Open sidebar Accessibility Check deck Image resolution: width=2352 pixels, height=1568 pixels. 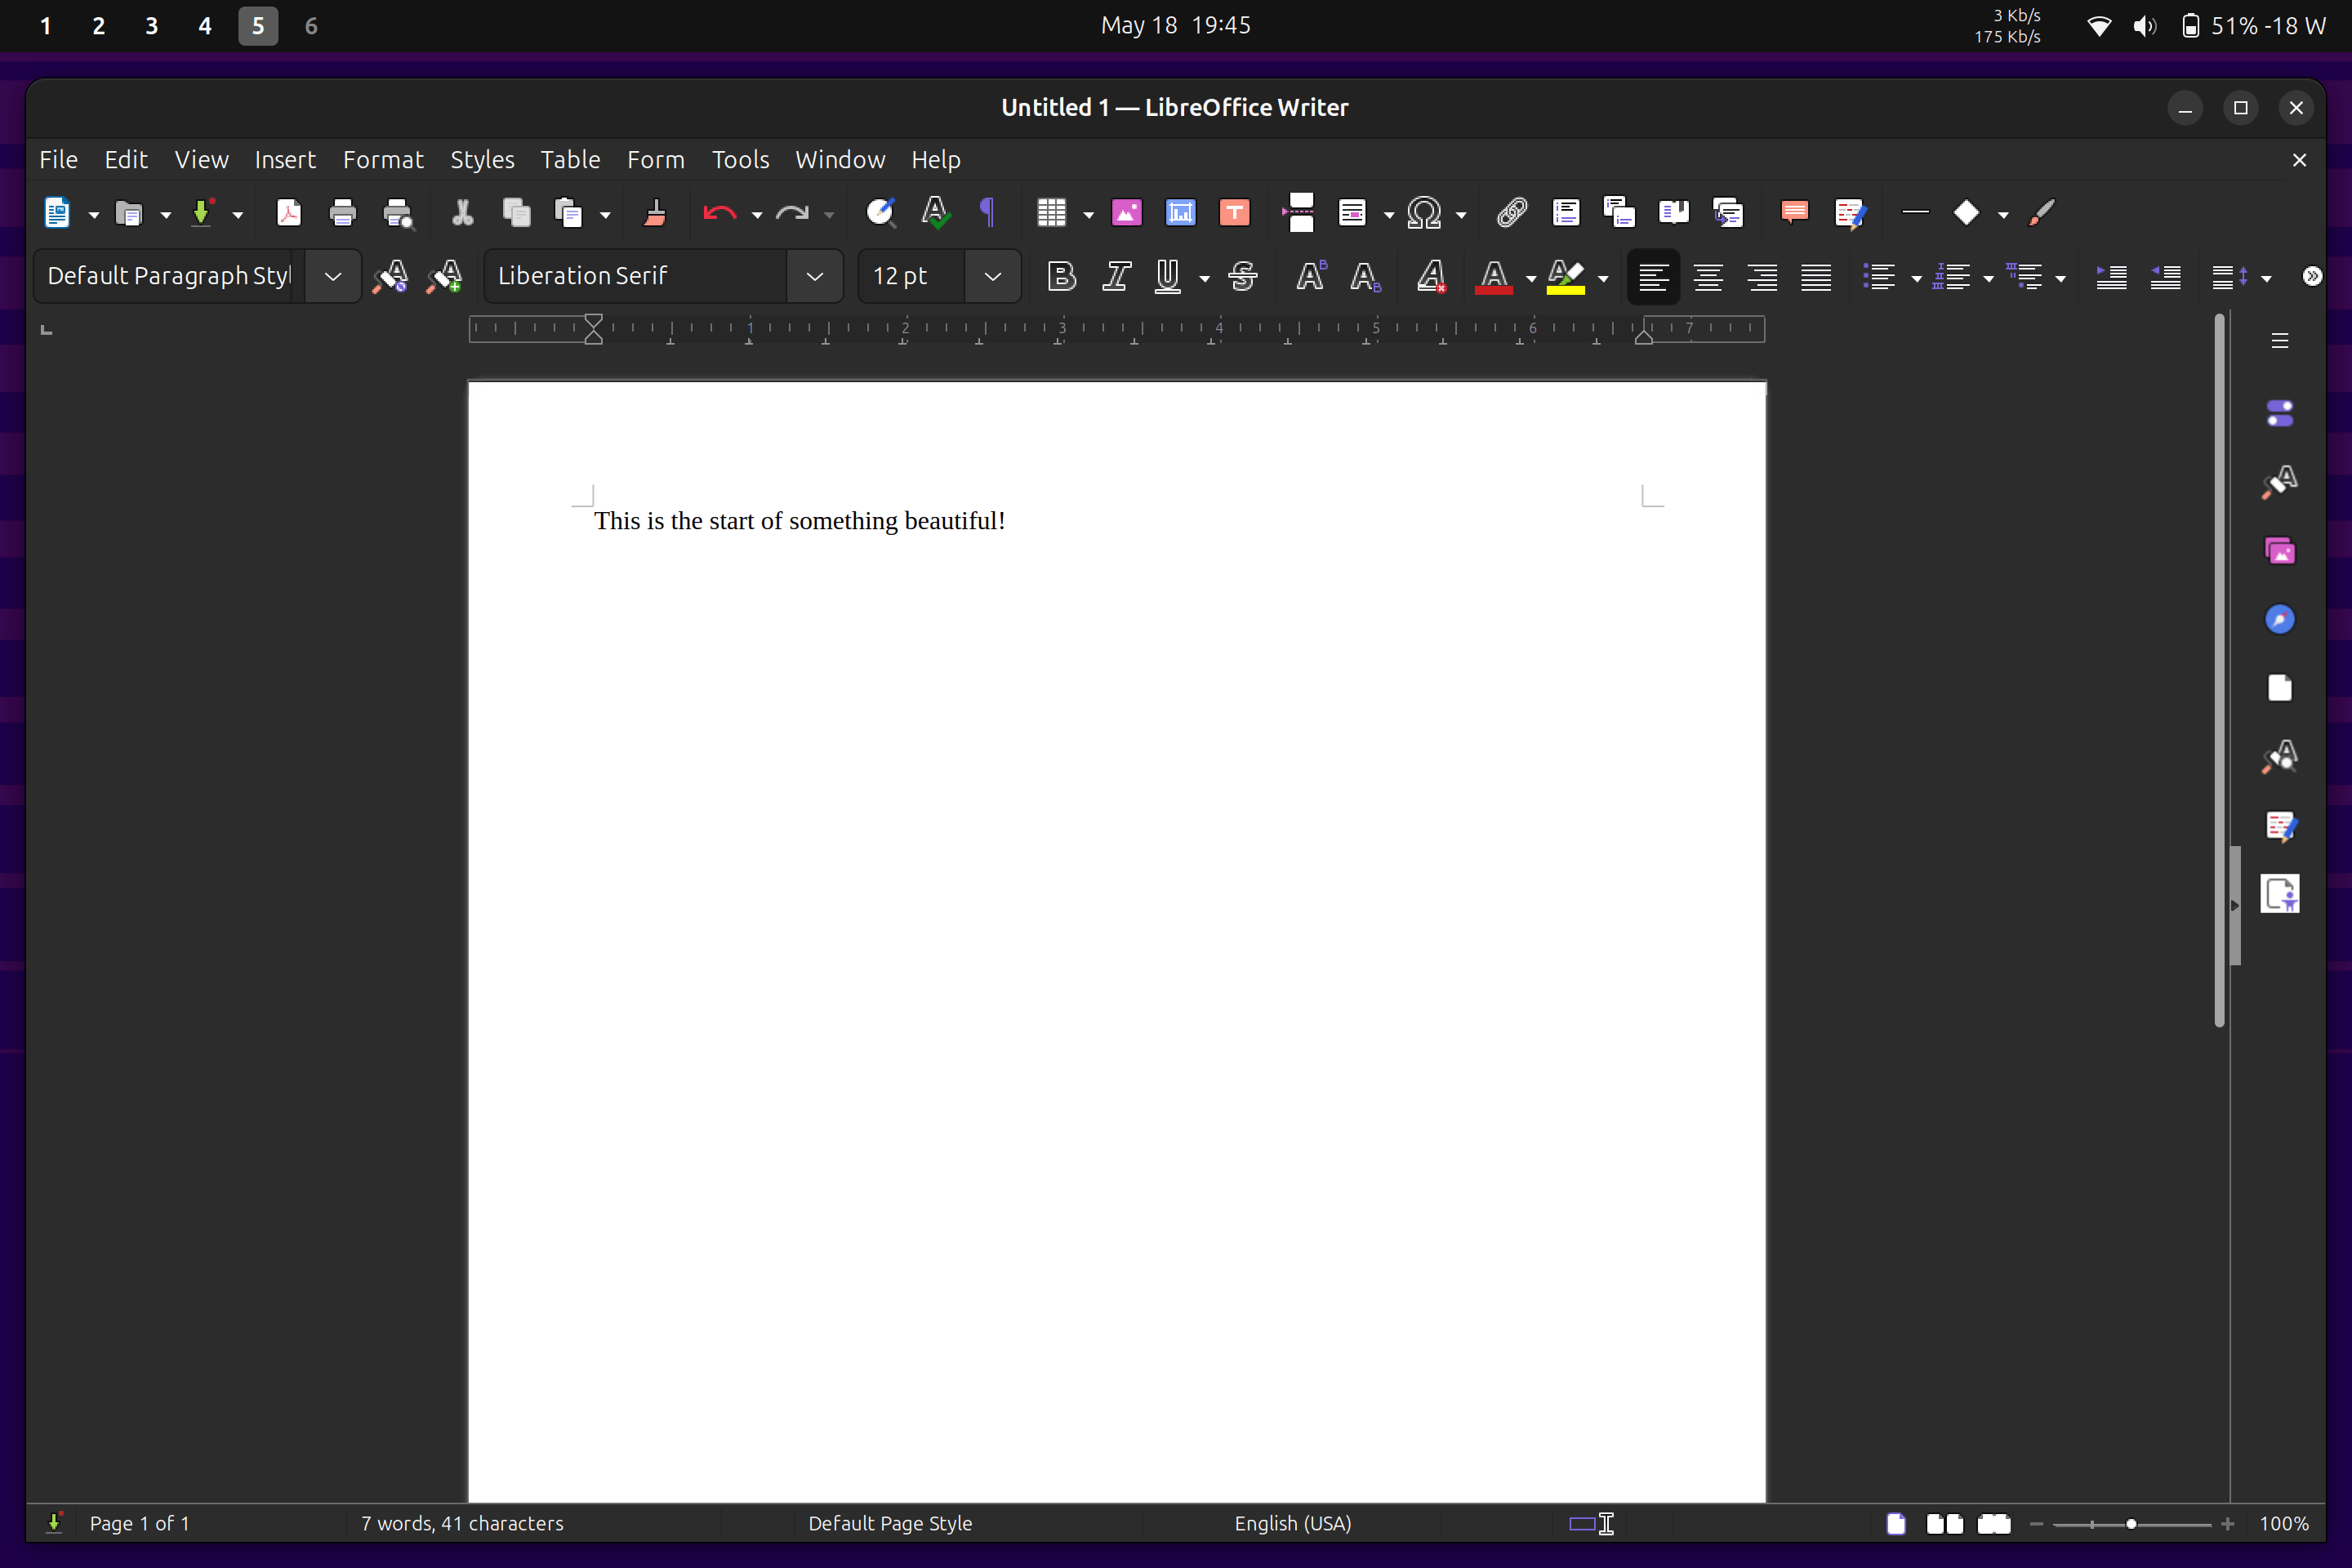tap(2279, 894)
